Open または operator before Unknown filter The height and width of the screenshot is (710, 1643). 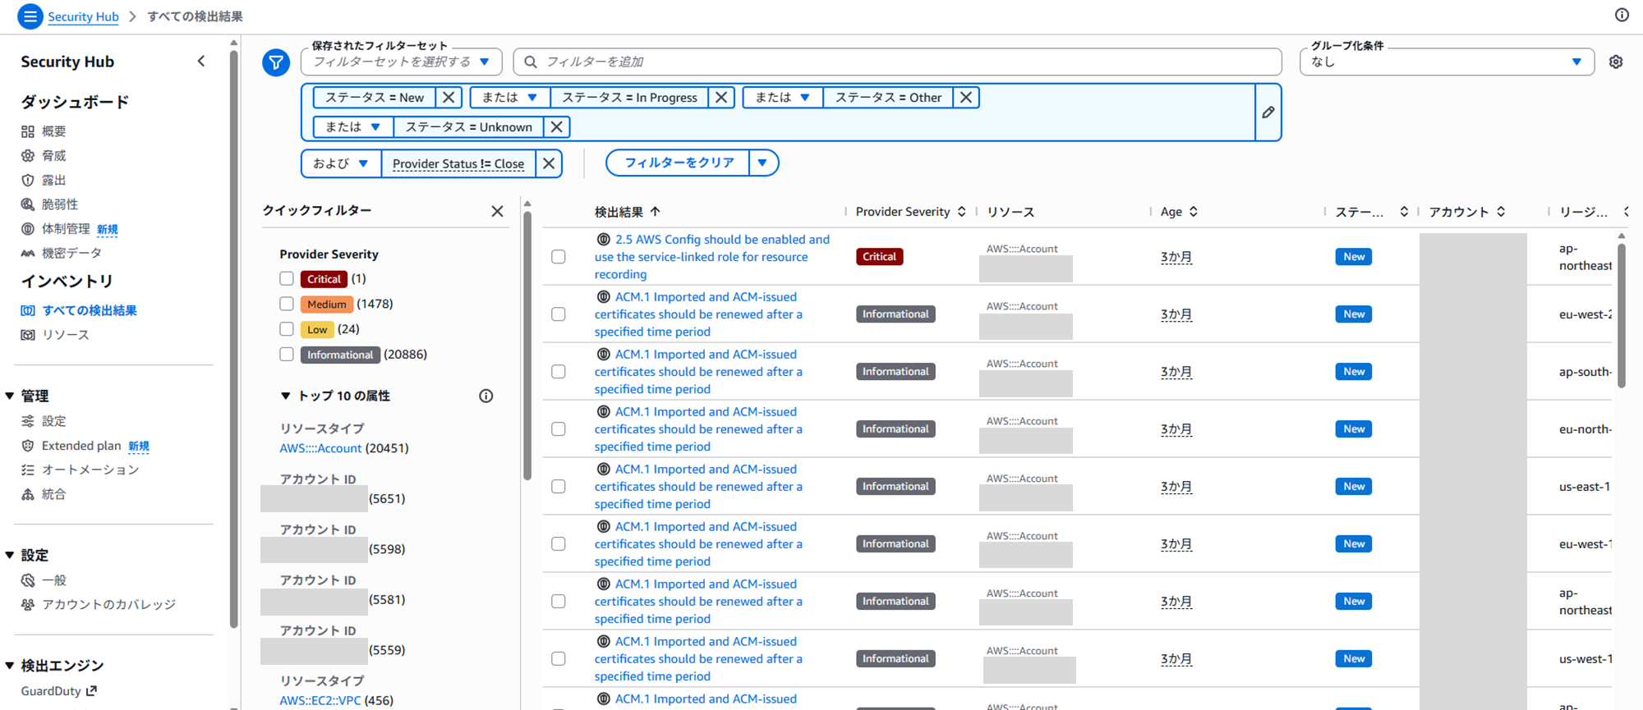point(353,127)
